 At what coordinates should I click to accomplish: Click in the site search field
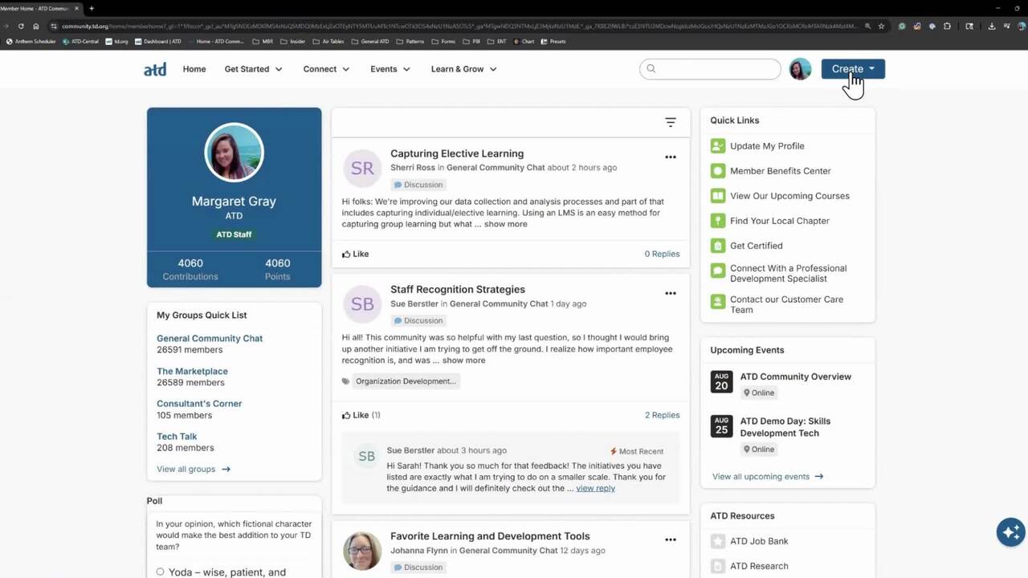point(710,69)
